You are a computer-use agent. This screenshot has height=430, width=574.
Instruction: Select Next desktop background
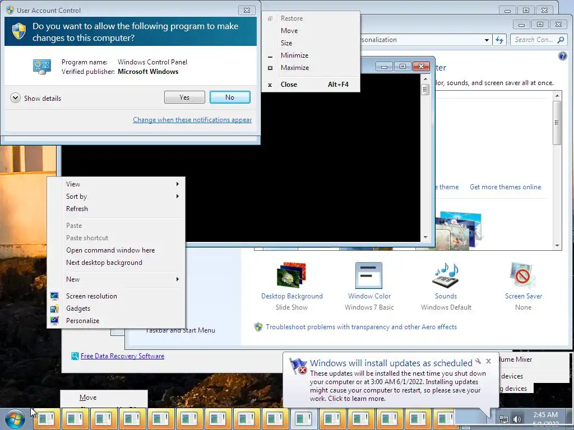pos(104,263)
